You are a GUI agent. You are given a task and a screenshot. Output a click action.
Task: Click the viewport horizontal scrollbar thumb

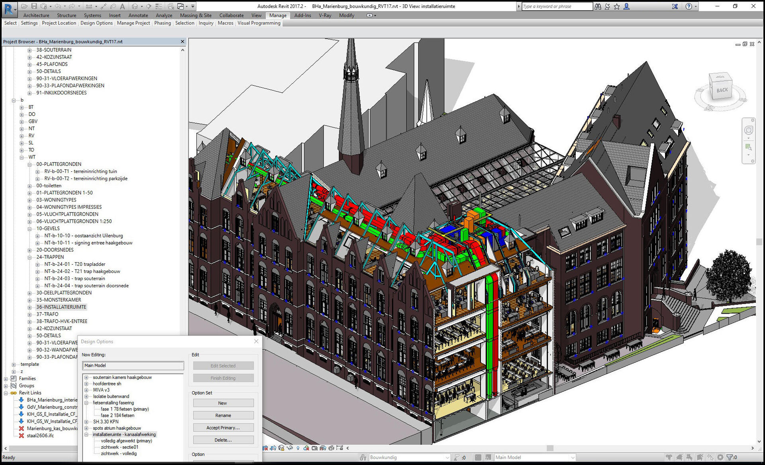(550, 448)
